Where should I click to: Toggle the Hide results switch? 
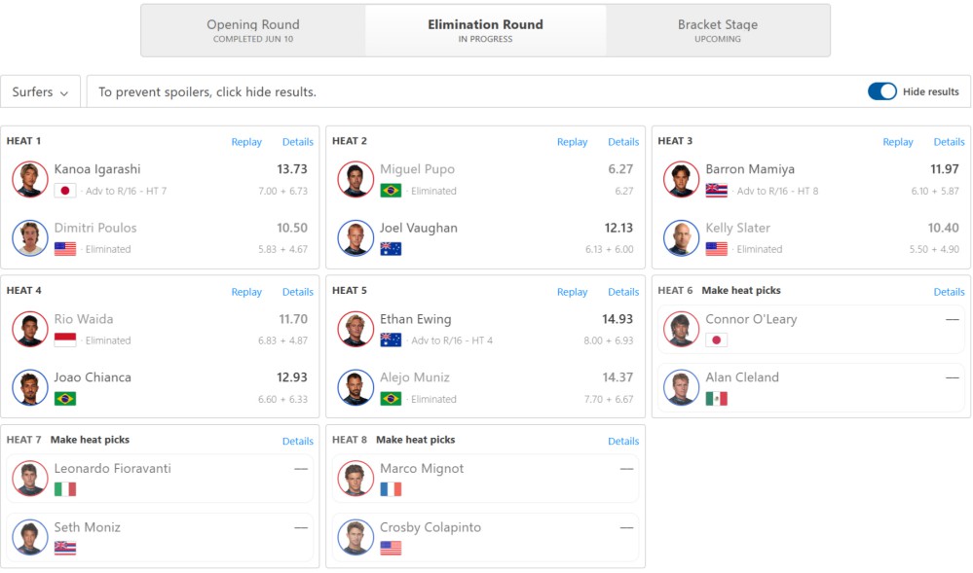(881, 91)
